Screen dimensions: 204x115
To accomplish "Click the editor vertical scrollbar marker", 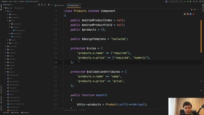I will point(201,36).
